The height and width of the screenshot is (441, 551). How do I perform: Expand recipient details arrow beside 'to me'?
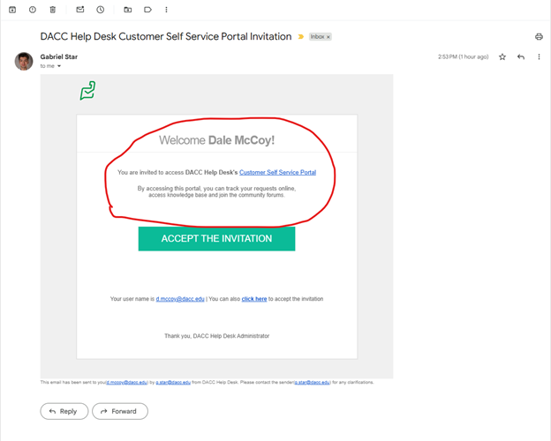pyautogui.click(x=59, y=66)
